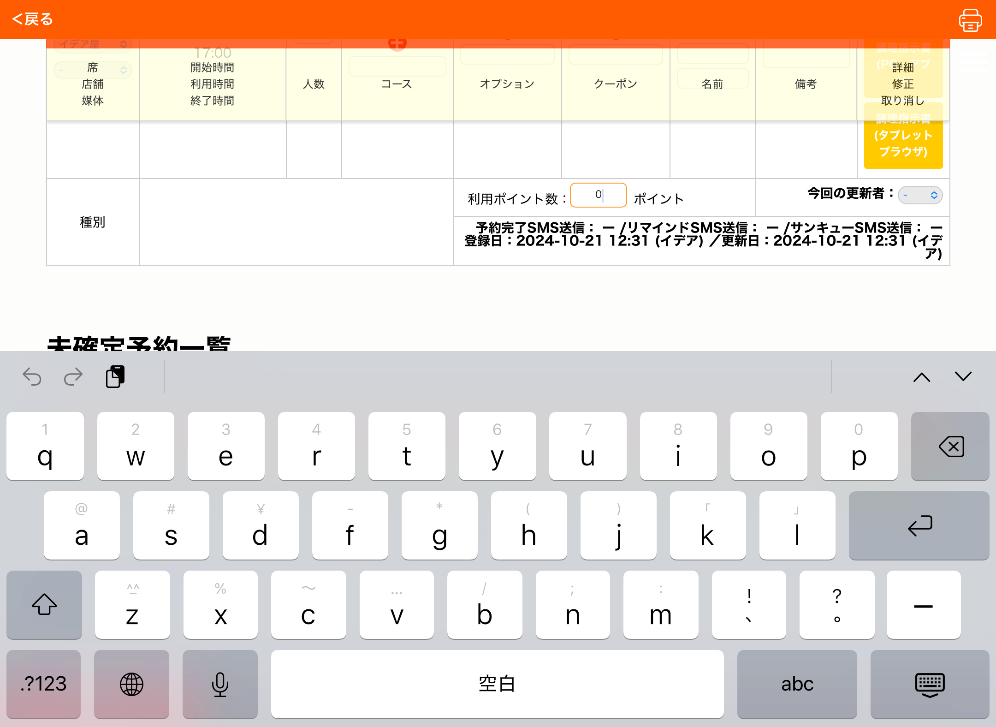
Task: Tap the l key
Action: tap(797, 525)
